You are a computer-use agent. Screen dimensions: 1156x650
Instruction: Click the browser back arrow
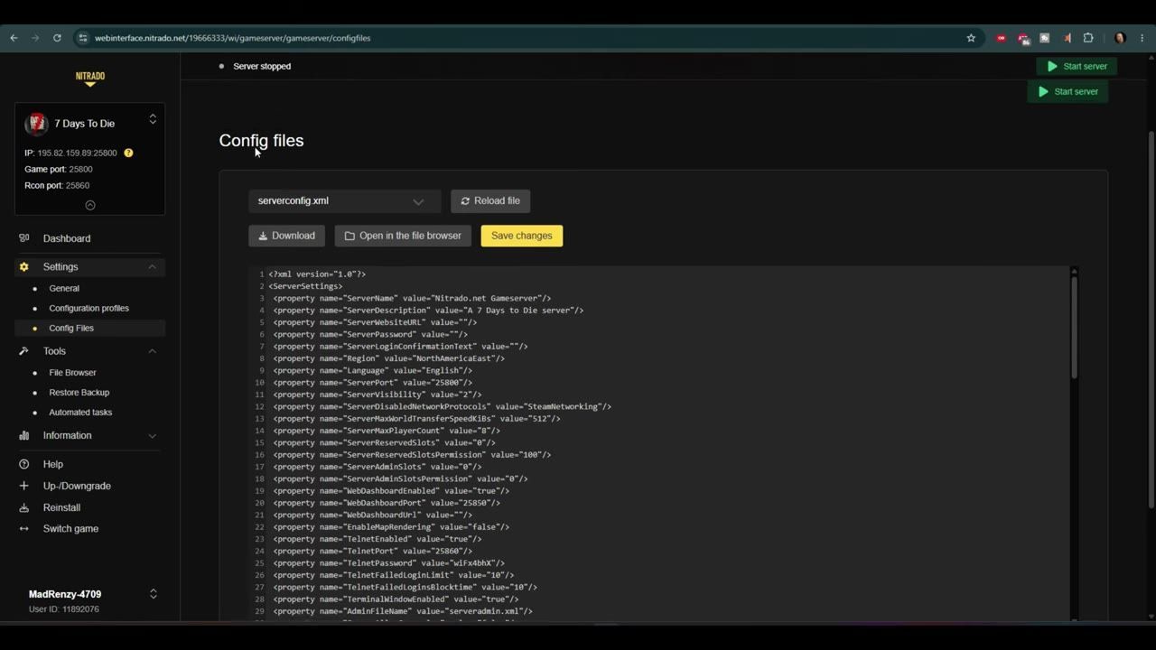tap(14, 38)
